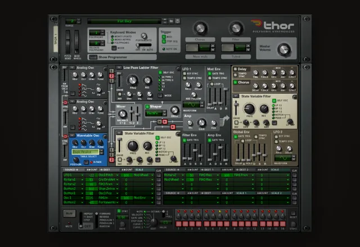
Task: Click Sync button beside Wavetable Osc
Action: tap(65, 136)
